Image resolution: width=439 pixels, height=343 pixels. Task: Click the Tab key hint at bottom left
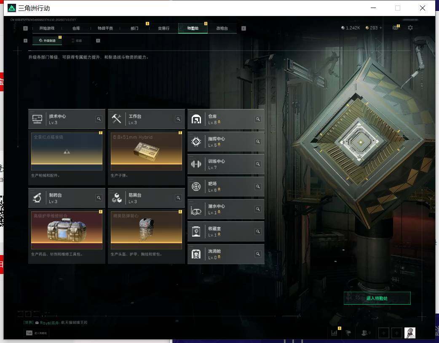29,333
